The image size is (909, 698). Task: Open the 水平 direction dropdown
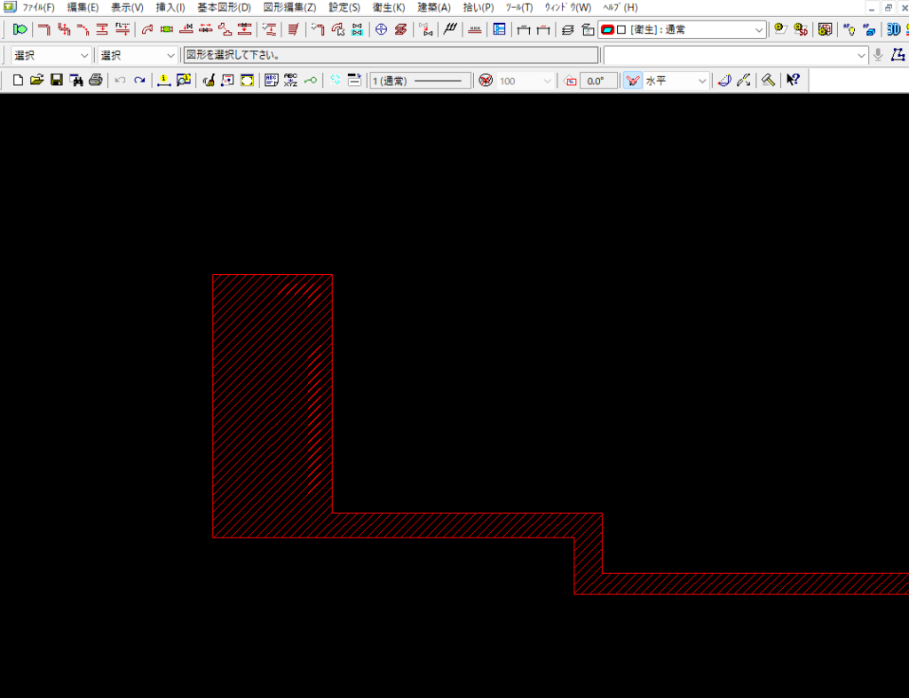pos(702,81)
